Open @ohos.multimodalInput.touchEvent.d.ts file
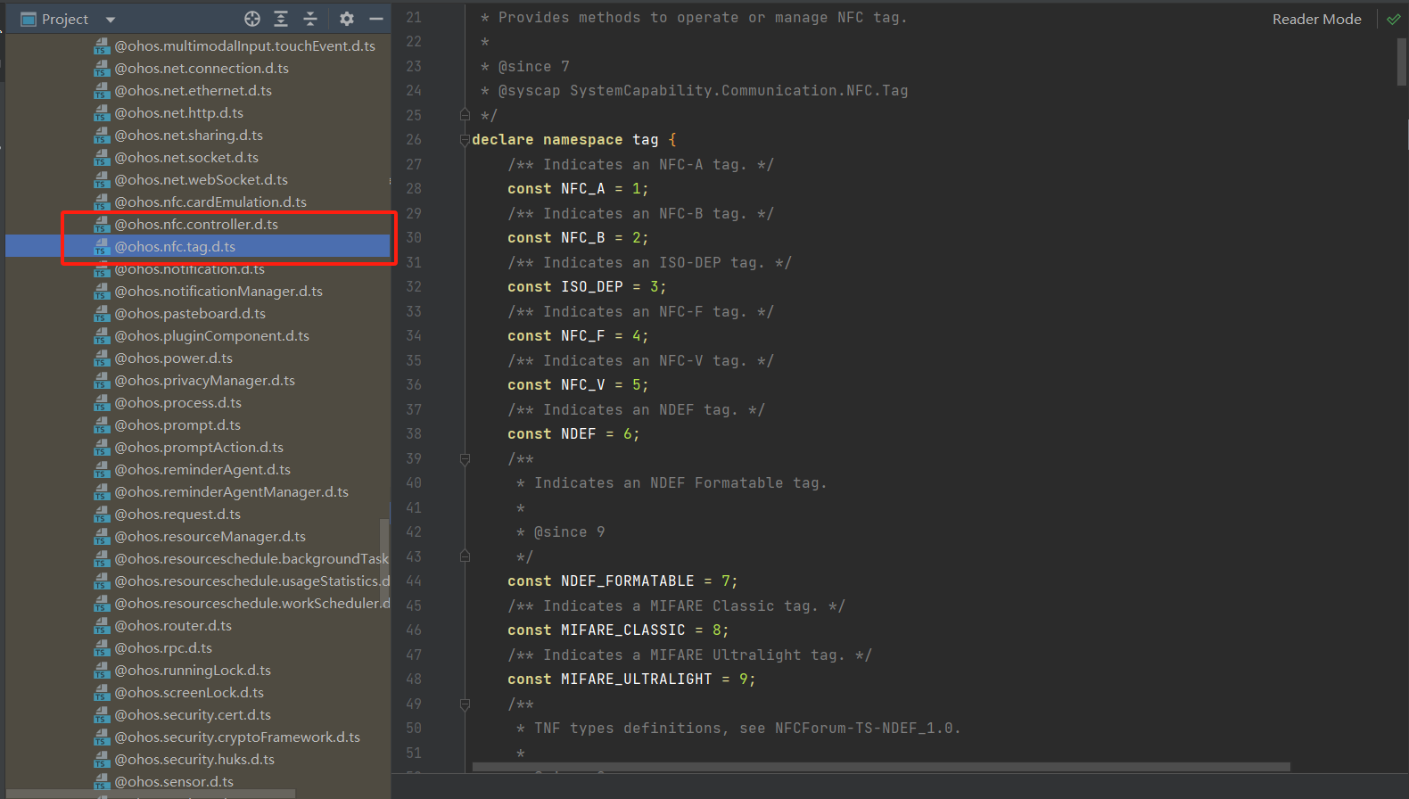The height and width of the screenshot is (799, 1409). (244, 45)
